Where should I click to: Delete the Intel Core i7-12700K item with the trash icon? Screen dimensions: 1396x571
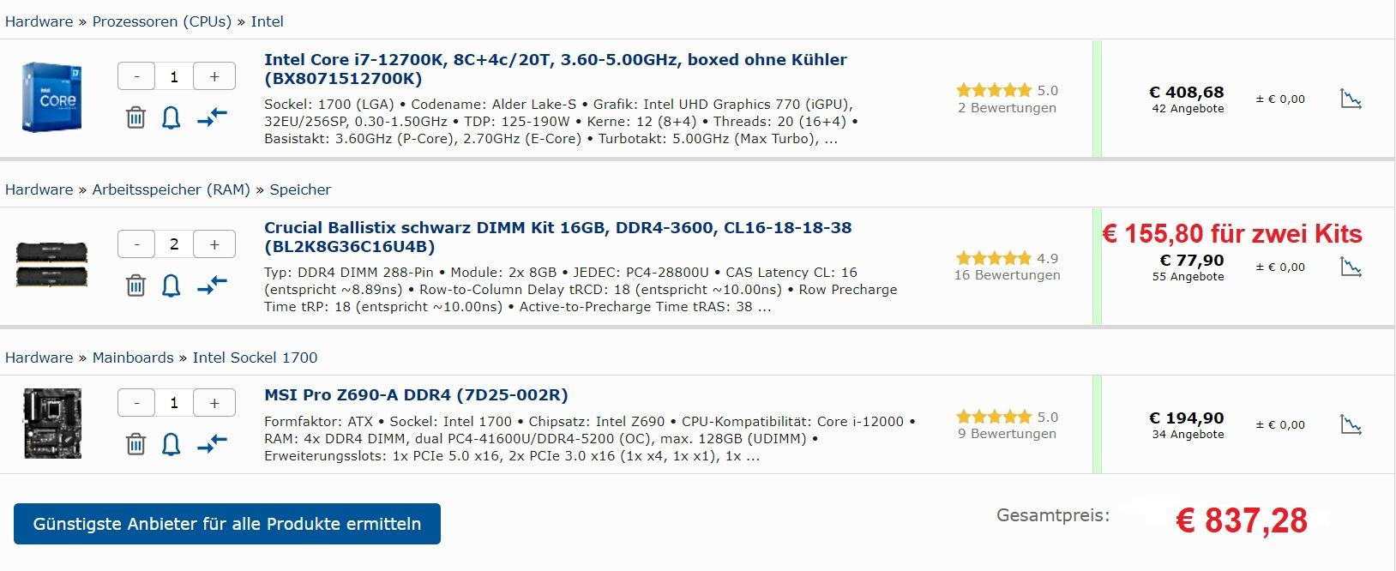coord(135,117)
